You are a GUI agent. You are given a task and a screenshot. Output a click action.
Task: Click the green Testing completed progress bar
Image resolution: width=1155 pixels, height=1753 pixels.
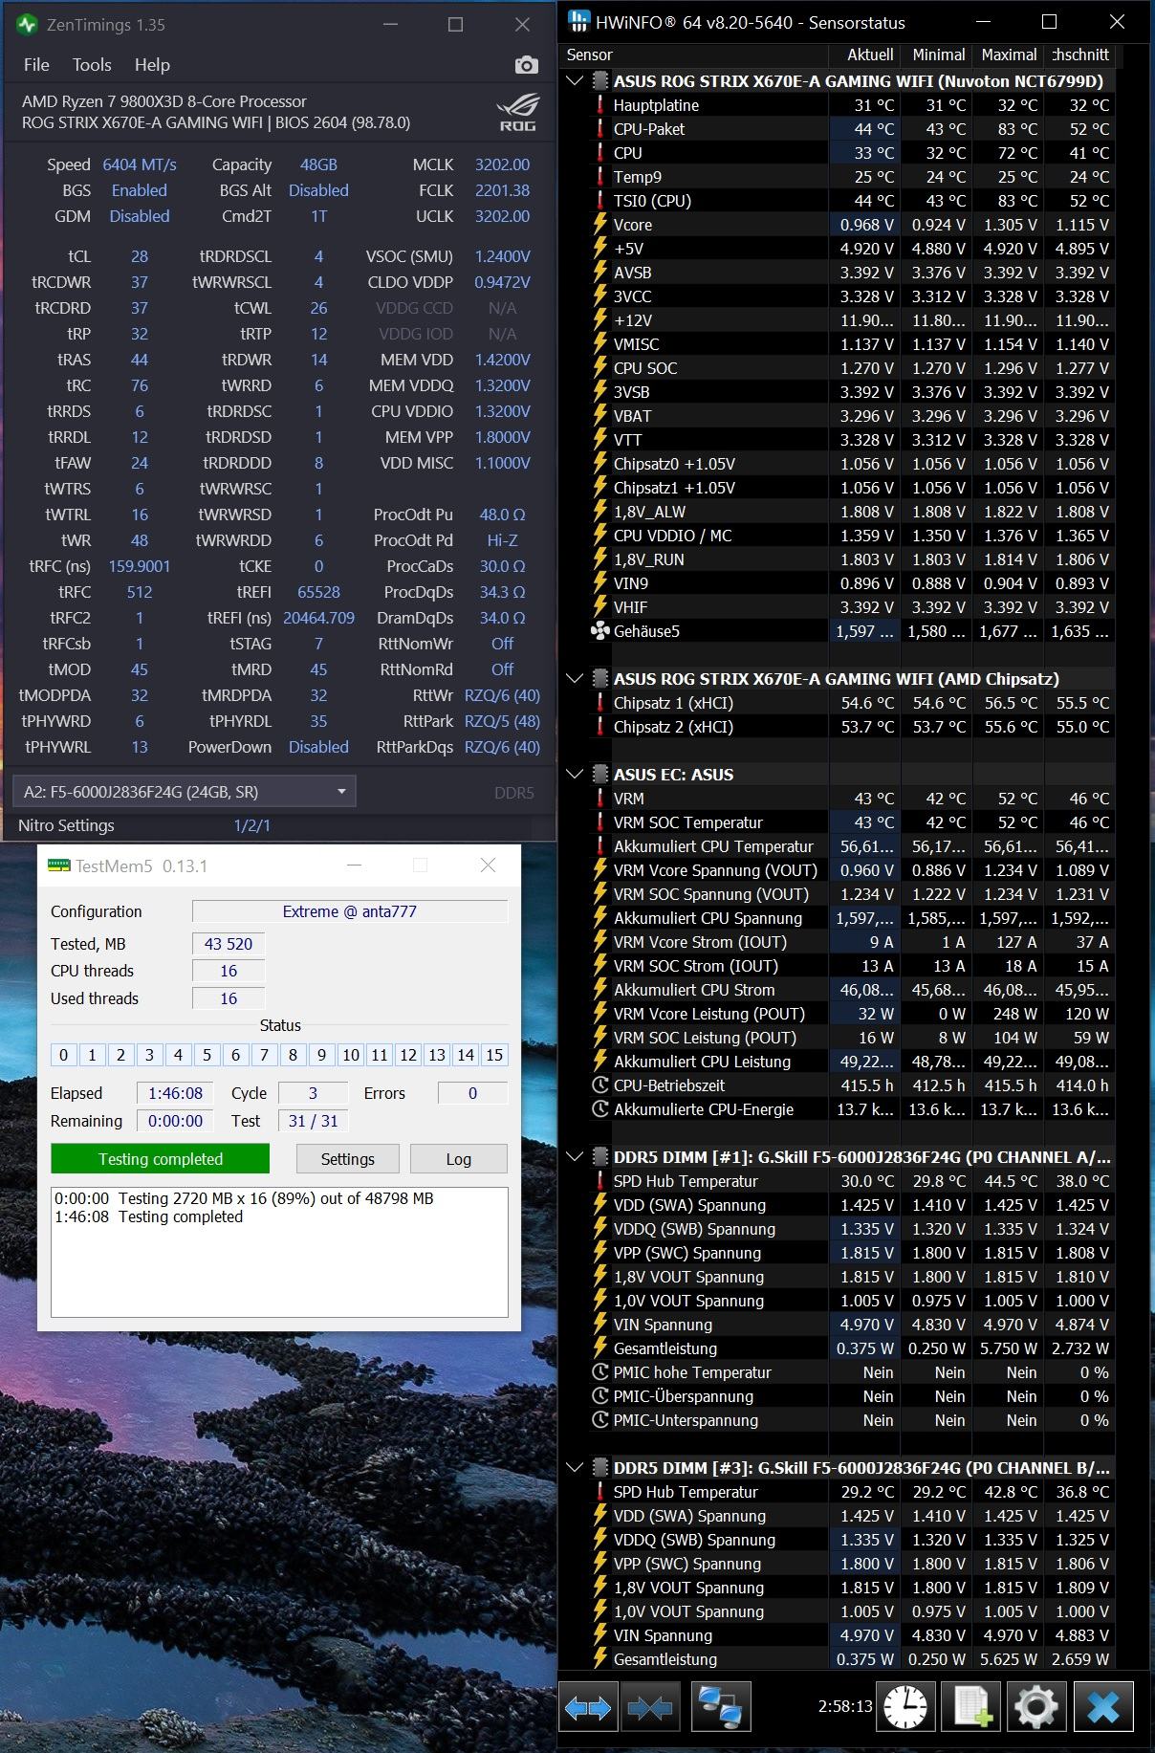click(x=160, y=1159)
